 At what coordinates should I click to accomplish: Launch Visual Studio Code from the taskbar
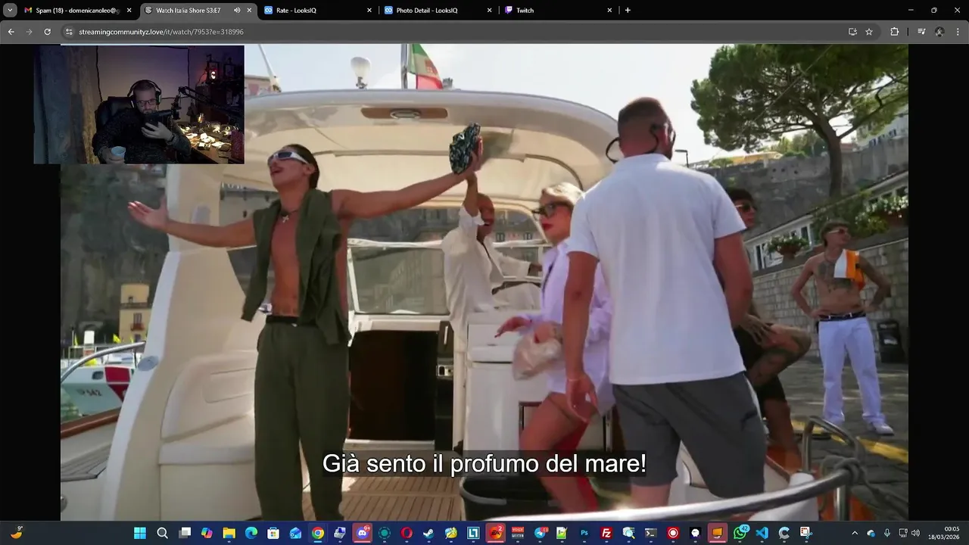762,533
